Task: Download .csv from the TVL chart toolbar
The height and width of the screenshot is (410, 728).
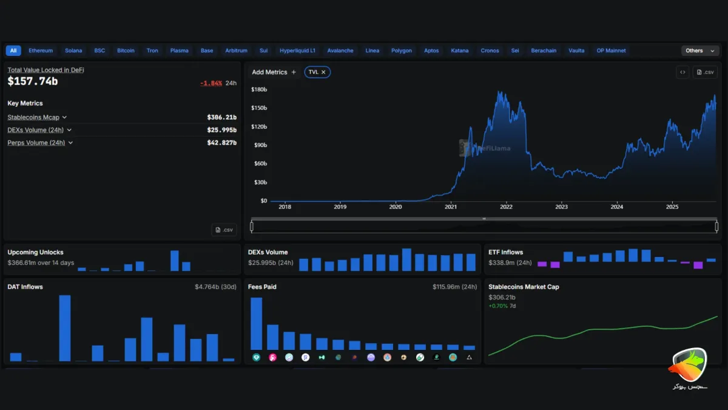Action: 706,72
